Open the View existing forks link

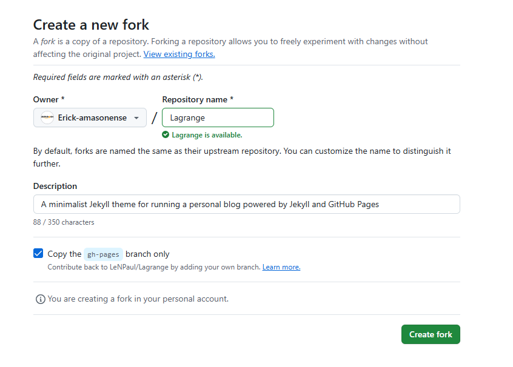point(179,54)
